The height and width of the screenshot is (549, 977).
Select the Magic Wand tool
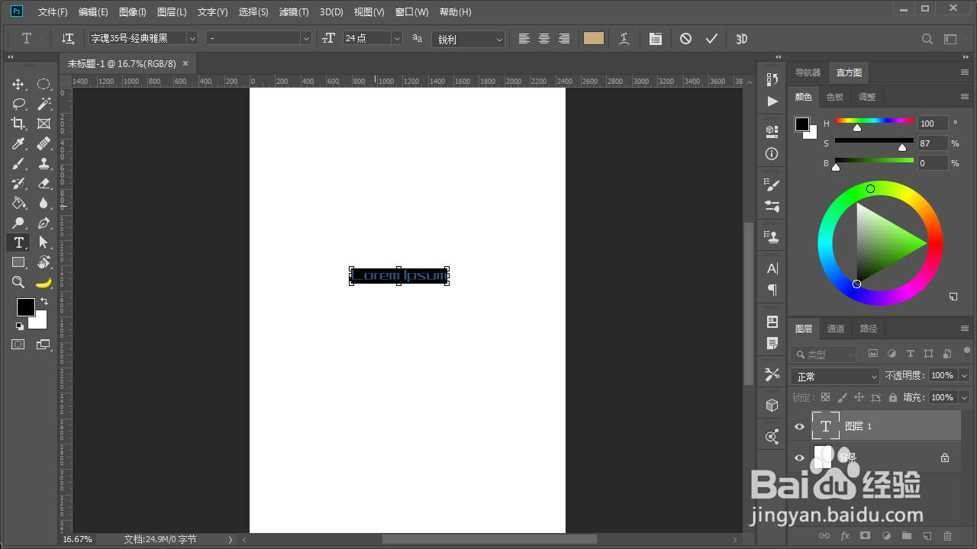[x=44, y=104]
